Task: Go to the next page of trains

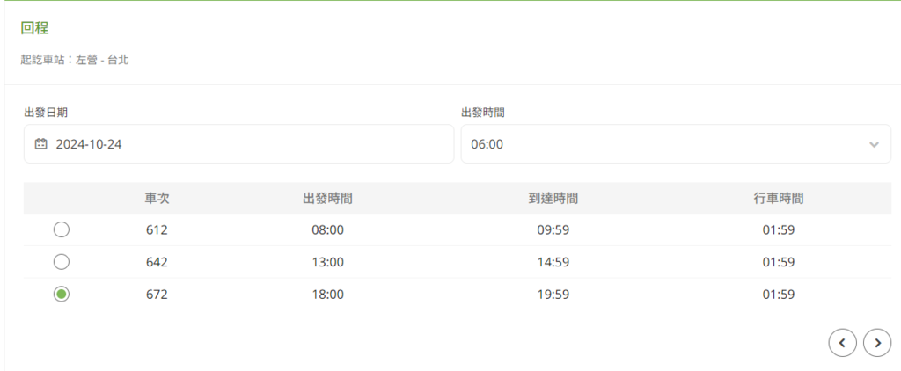Action: (x=877, y=343)
